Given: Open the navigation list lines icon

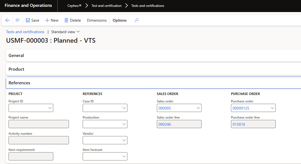Looking at the screenshot, I should (x=18, y=20).
